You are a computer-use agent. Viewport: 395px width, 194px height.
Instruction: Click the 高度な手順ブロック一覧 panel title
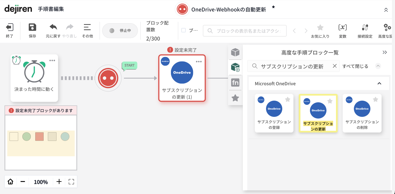point(310,53)
